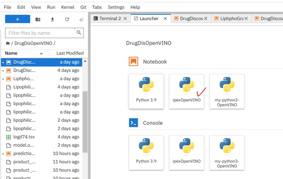Open the Kernel menu
Screen dimensions: 283x179
click(x=68, y=7)
